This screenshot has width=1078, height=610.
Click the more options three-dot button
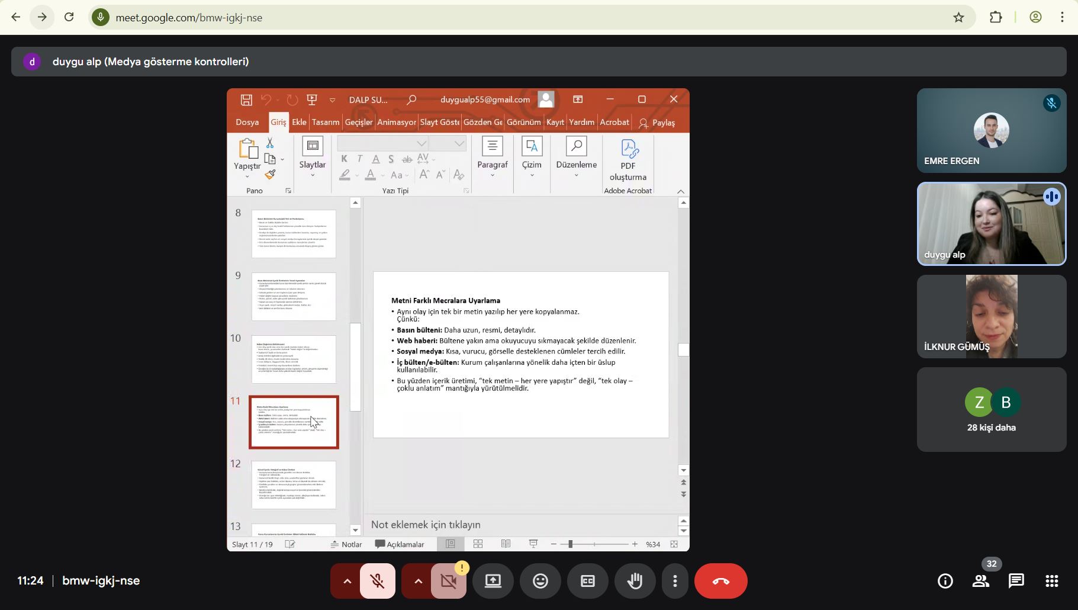[674, 581]
